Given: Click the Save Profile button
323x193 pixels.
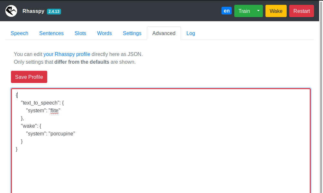Looking at the screenshot, I should click(29, 77).
